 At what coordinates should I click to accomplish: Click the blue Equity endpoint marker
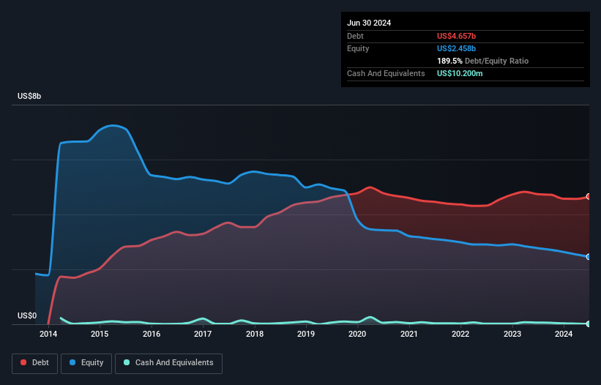(x=589, y=257)
